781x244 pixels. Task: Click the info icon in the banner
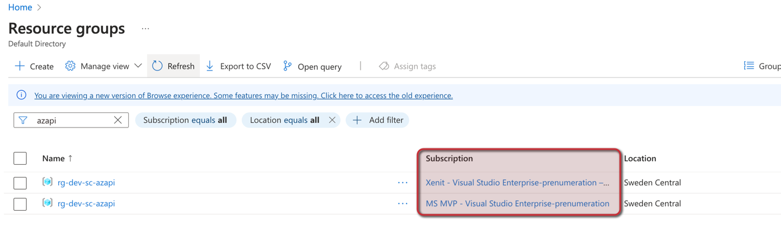point(22,95)
